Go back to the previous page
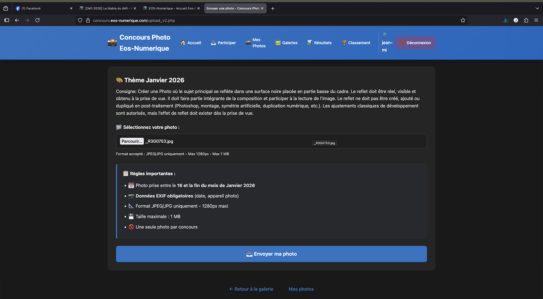Screen dimensions: 543x299 [x=17, y=20]
